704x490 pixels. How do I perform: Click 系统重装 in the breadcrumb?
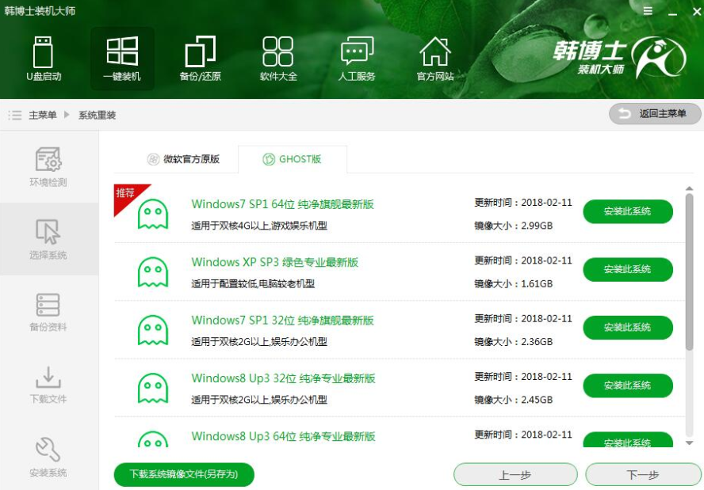98,116
